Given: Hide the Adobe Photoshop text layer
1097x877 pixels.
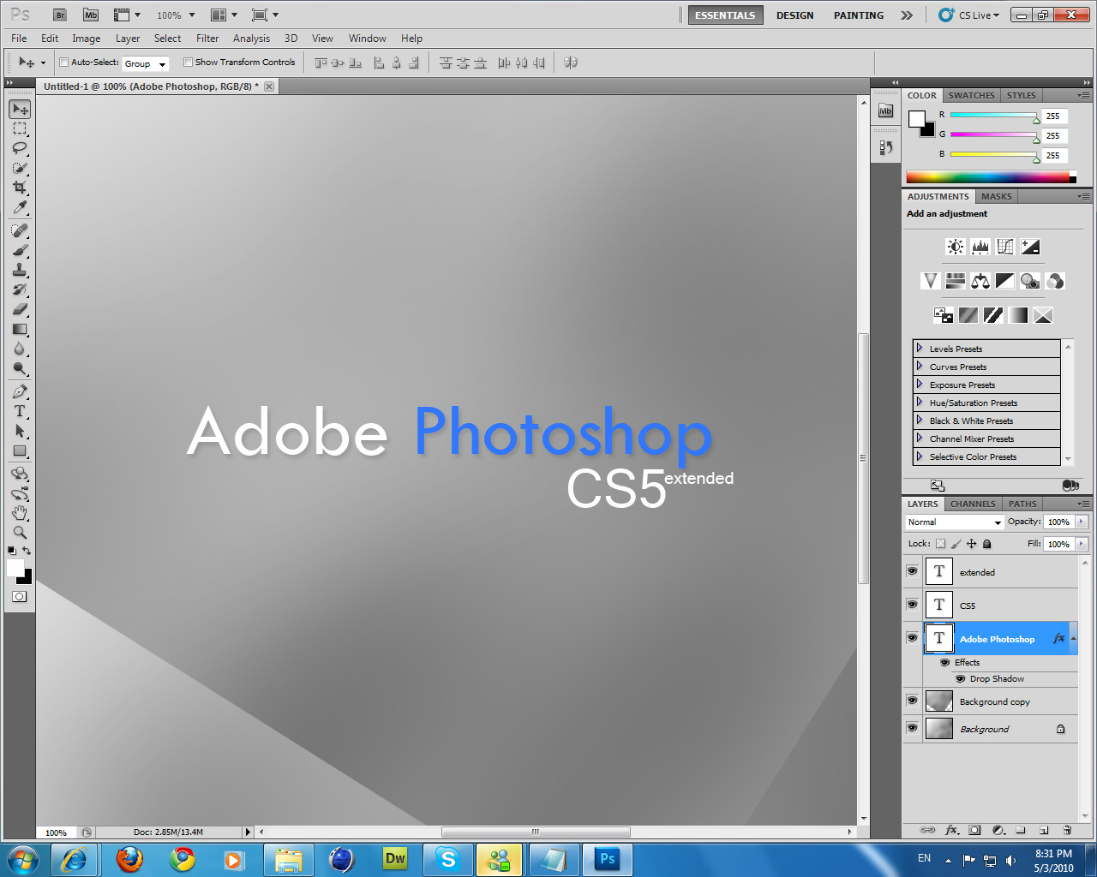Looking at the screenshot, I should tap(912, 638).
